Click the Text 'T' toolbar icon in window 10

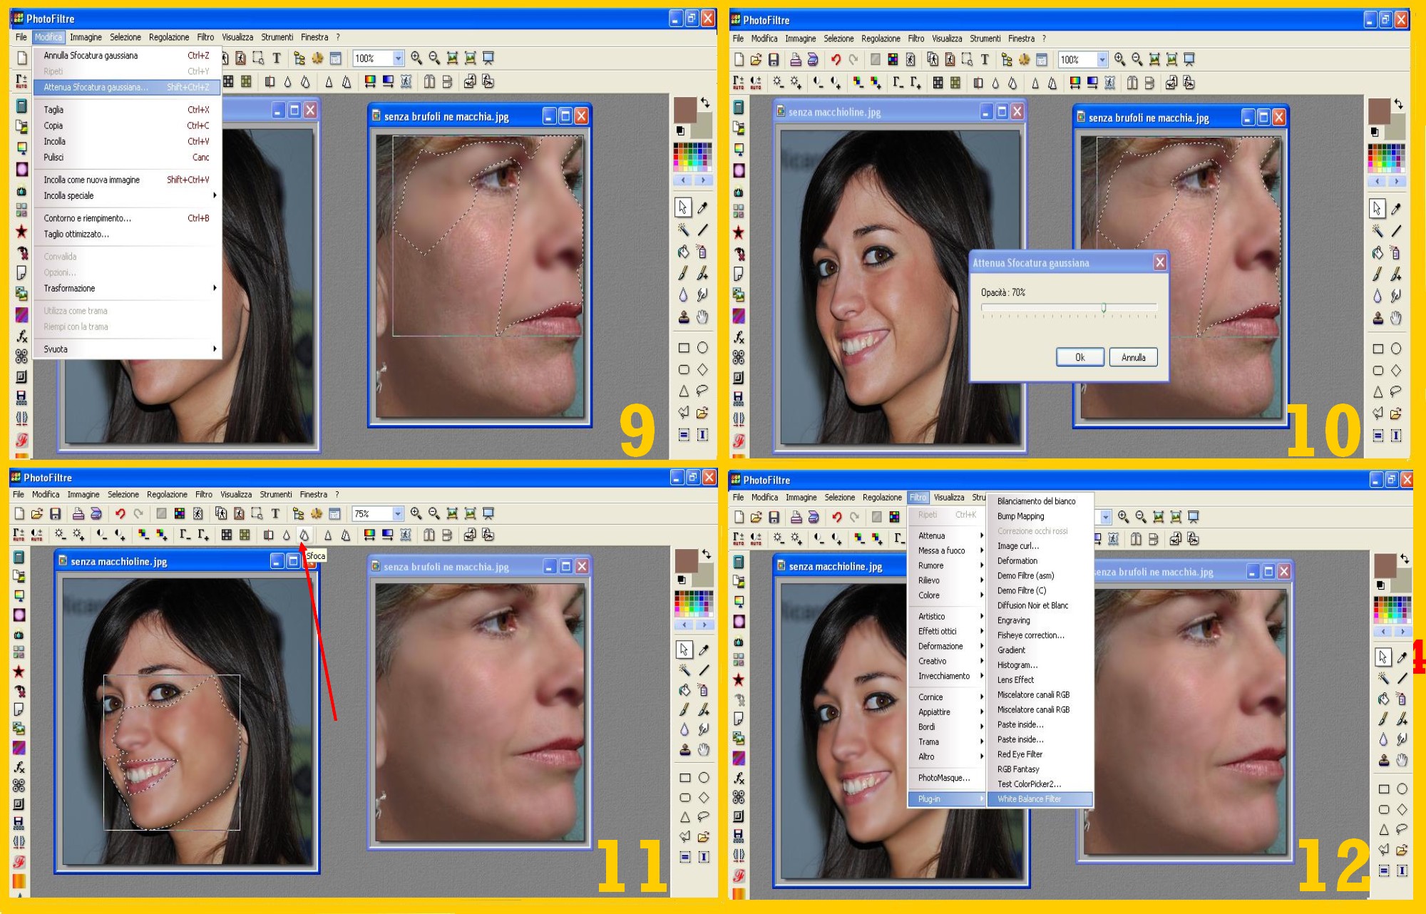click(x=985, y=60)
